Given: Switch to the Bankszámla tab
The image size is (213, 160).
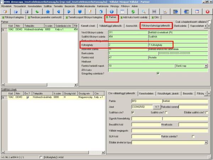Looking at the screenshot, I should (x=181, y=26).
